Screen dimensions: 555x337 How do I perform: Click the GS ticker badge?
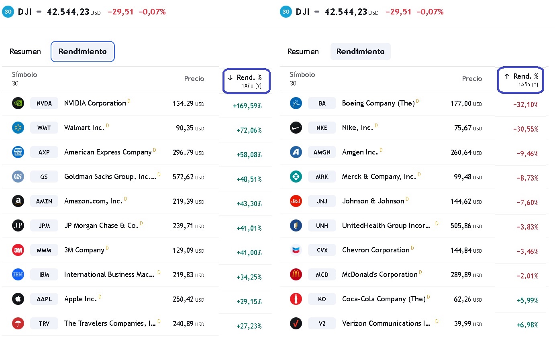click(x=44, y=177)
